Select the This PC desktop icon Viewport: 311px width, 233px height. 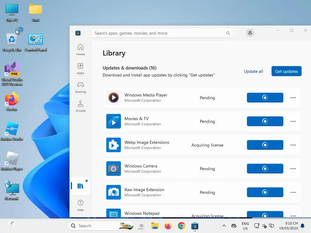tap(12, 13)
